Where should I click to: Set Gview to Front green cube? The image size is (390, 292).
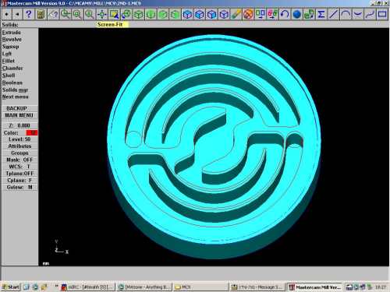(x=163, y=14)
